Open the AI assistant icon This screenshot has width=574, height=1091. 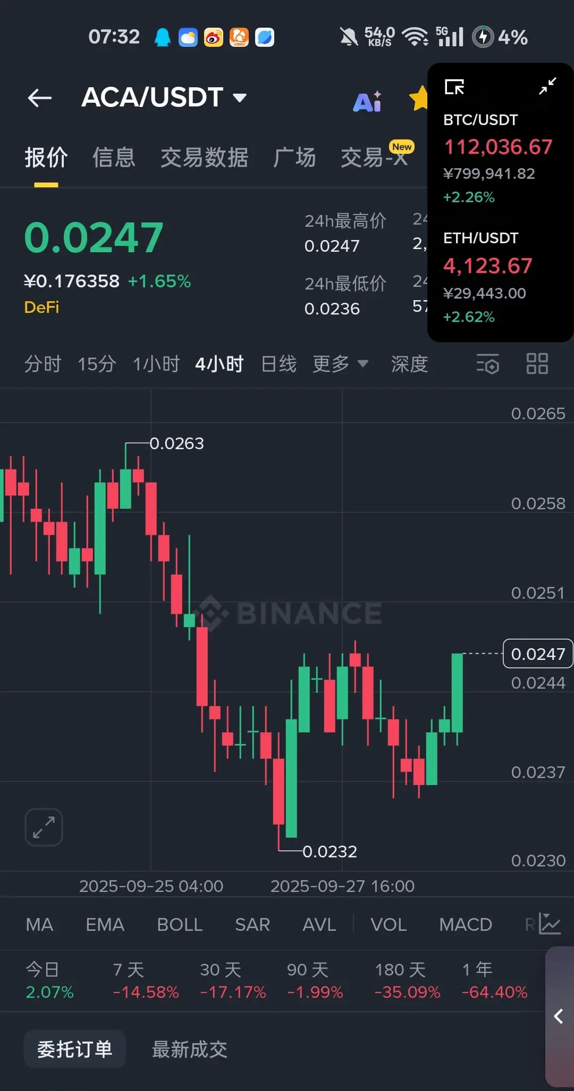367,100
